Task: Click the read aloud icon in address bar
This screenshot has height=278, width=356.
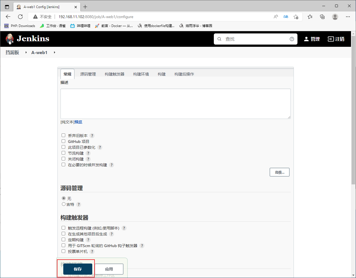Action: tap(276, 17)
